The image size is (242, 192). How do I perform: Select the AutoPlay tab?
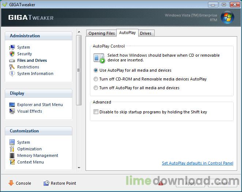[127, 33]
